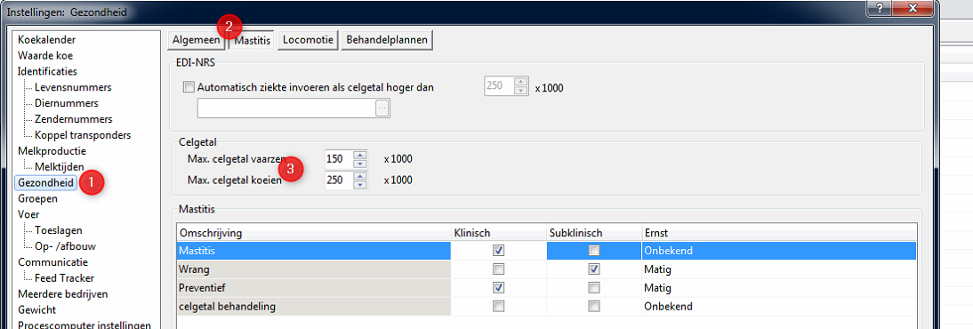The image size is (973, 329).
Task: Uncheck Klinisch for the Preventief row
Action: 498,288
